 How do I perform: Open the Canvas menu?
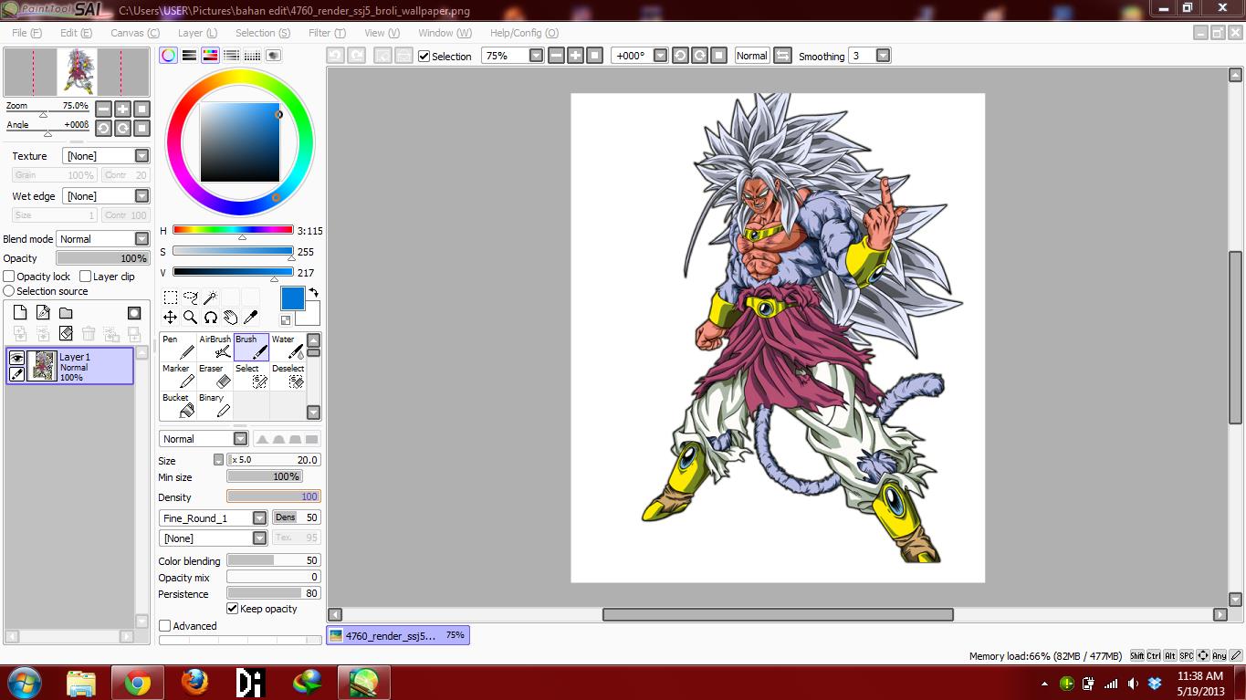pos(134,33)
